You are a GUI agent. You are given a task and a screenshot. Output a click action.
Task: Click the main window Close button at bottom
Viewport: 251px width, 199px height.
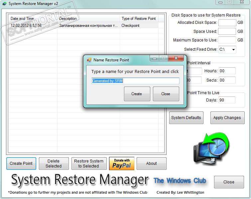click(229, 182)
